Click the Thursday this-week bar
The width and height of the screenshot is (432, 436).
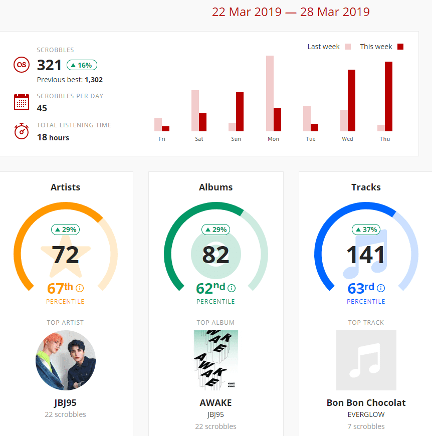pos(388,97)
